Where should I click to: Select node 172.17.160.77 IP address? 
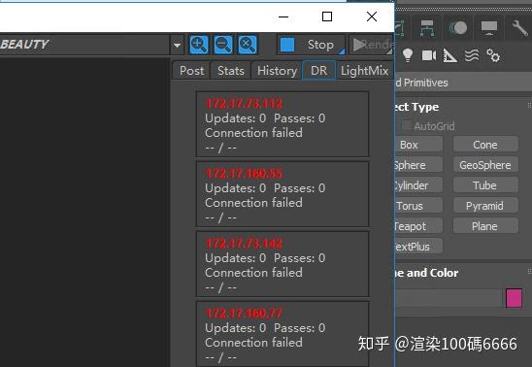point(244,313)
